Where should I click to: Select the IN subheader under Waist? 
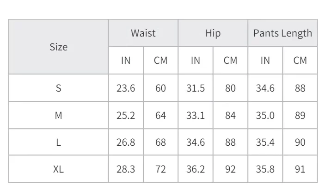126,61
